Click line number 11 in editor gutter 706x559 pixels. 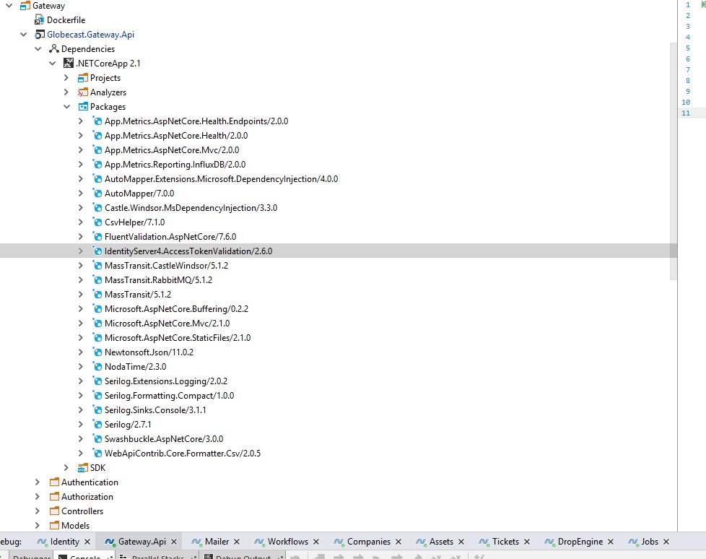(686, 113)
